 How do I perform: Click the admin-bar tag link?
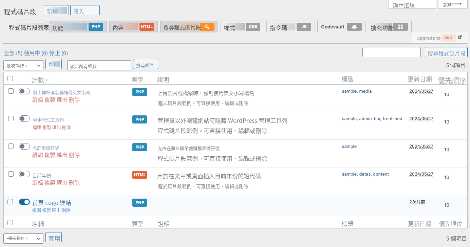(x=370, y=118)
